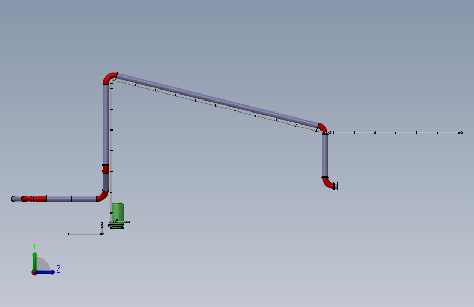The image size is (474, 307).
Task: Click the red outlet elbow at bottom right
Action: coord(328,183)
